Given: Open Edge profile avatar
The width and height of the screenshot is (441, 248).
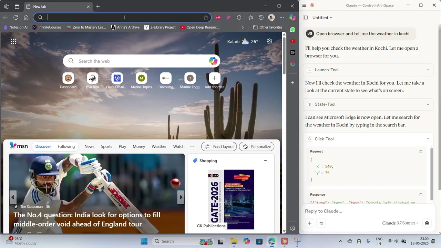Looking at the screenshot, I should coord(271,17).
